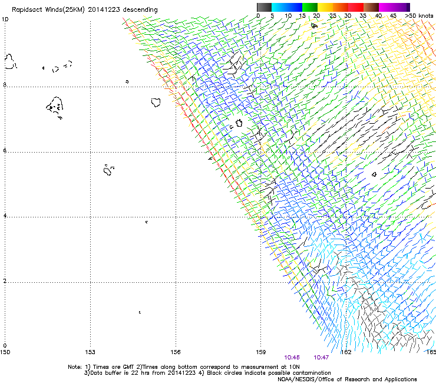The width and height of the screenshot is (436, 383).
Task: Click the island outline near 158E, 7N
Action: click(239, 123)
